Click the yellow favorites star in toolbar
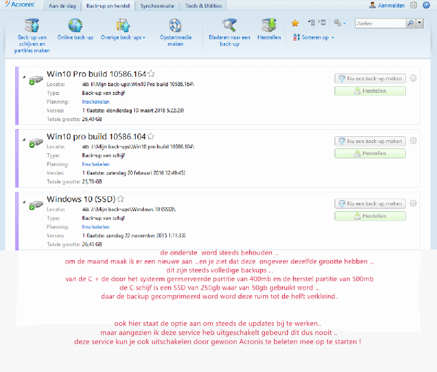 295,23
